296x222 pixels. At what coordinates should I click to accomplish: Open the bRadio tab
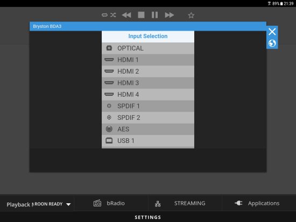pyautogui.click(x=111, y=203)
